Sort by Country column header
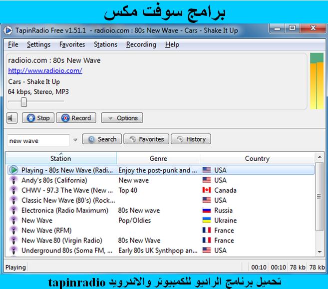This screenshot has height=289, width=328. (x=257, y=158)
